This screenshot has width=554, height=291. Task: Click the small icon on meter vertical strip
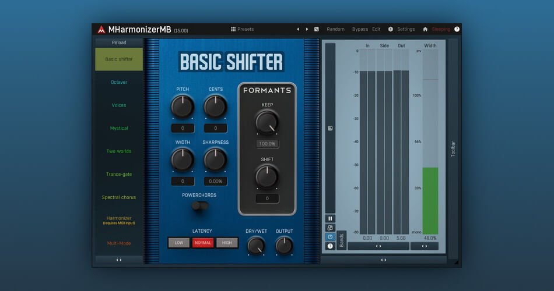[x=330, y=128]
